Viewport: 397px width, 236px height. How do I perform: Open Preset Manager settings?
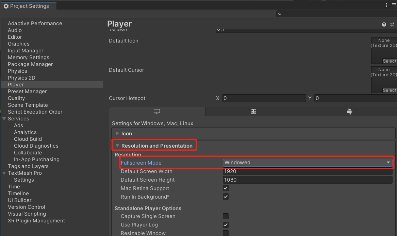pos(27,92)
